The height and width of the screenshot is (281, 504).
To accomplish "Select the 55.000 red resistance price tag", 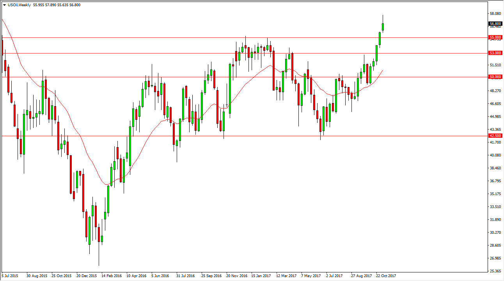I will point(495,37).
